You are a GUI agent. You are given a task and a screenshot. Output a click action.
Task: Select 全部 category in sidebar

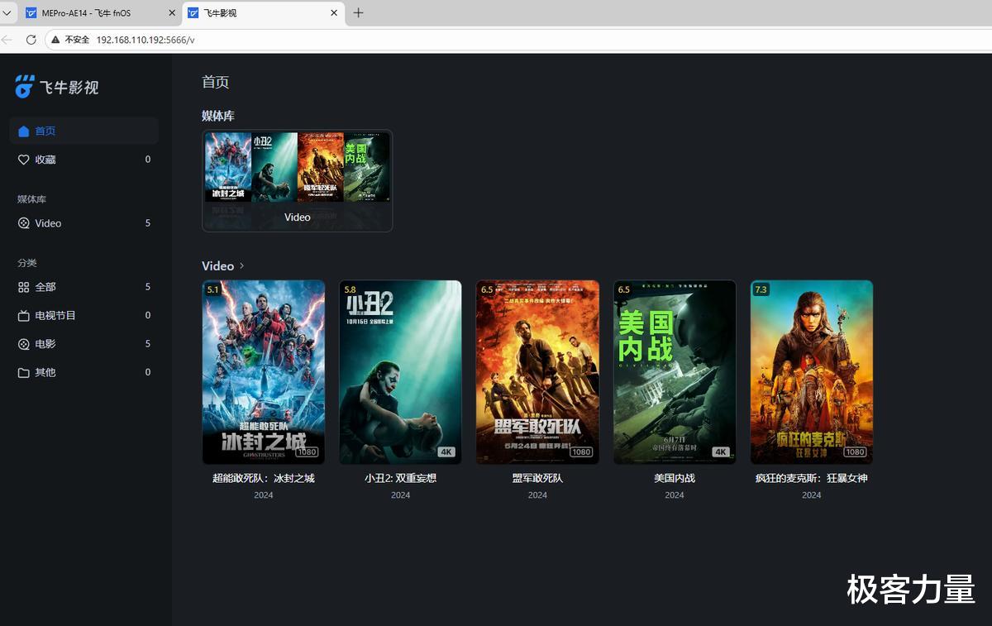coord(83,287)
